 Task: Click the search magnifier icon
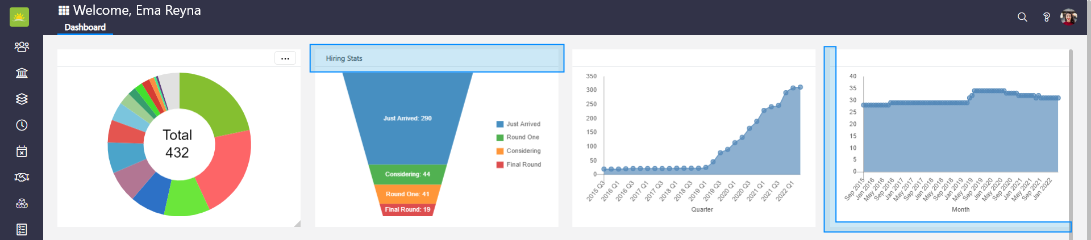[1022, 17]
